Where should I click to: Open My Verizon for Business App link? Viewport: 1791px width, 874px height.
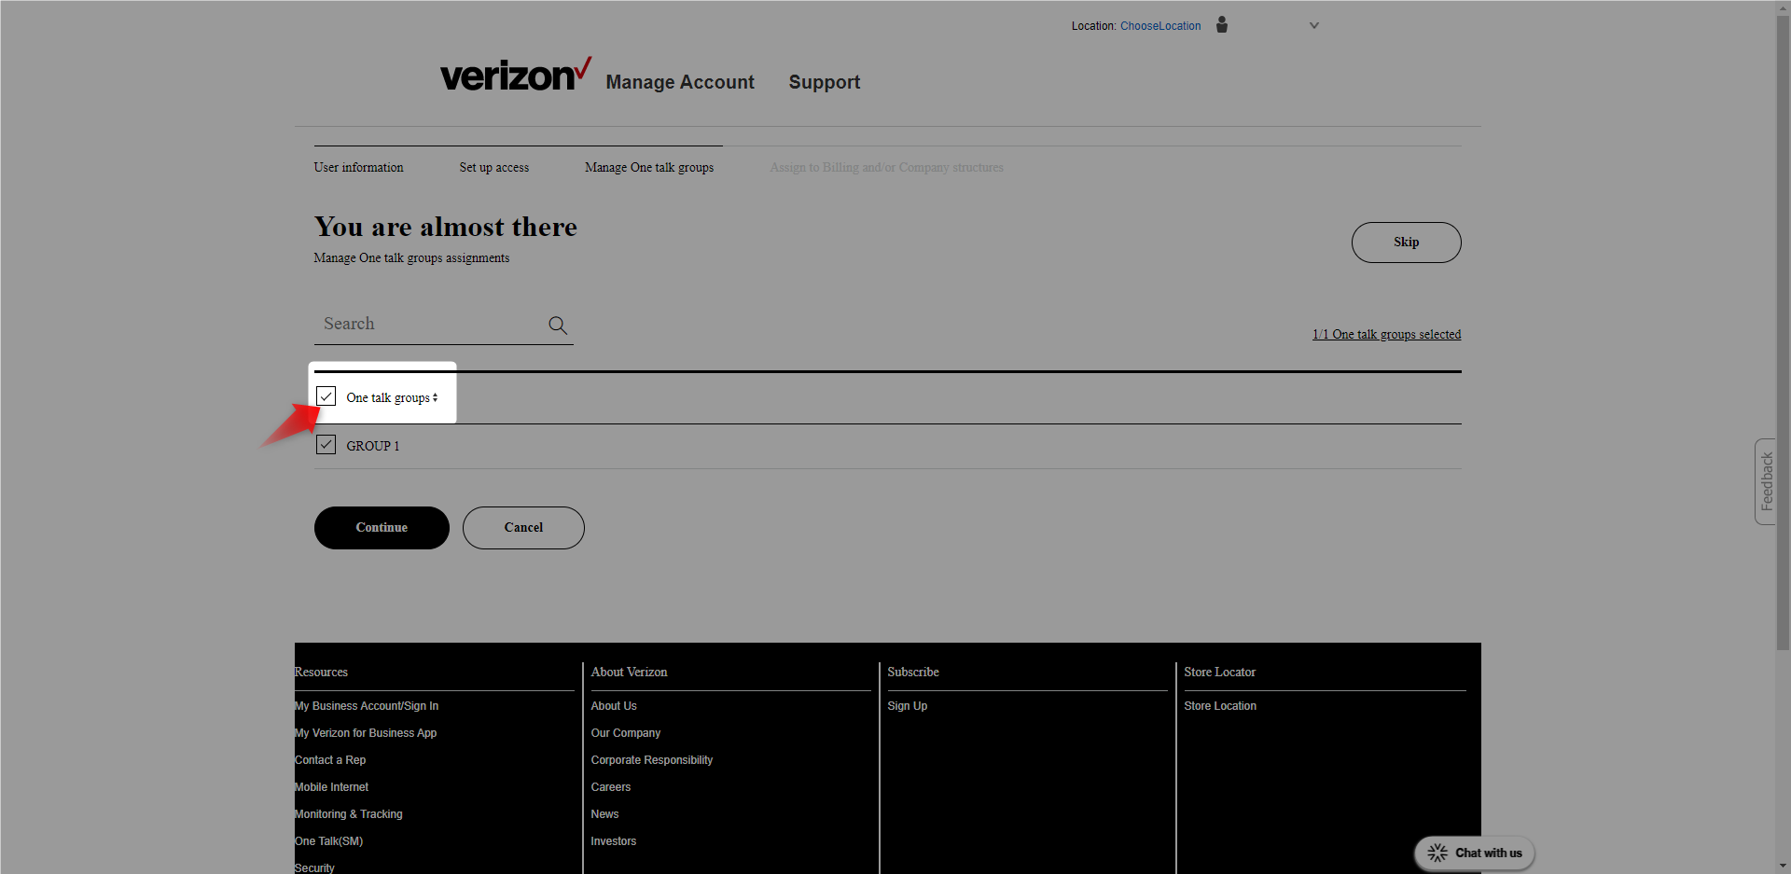366,733
